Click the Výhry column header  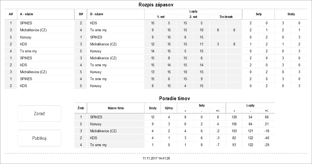coord(169,108)
